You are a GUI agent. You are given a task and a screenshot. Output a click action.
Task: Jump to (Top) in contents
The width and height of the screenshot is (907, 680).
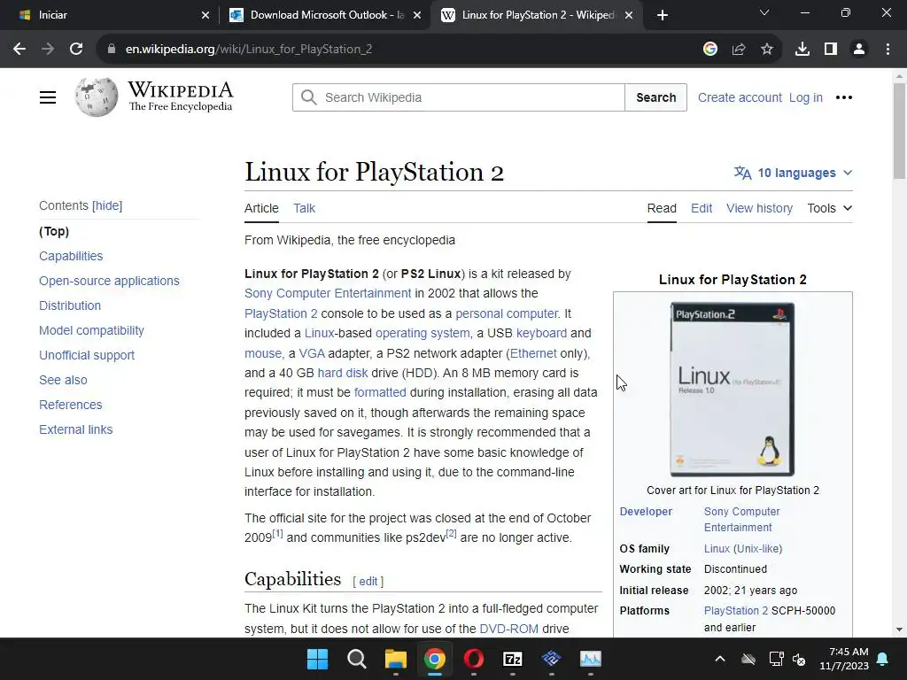click(54, 231)
